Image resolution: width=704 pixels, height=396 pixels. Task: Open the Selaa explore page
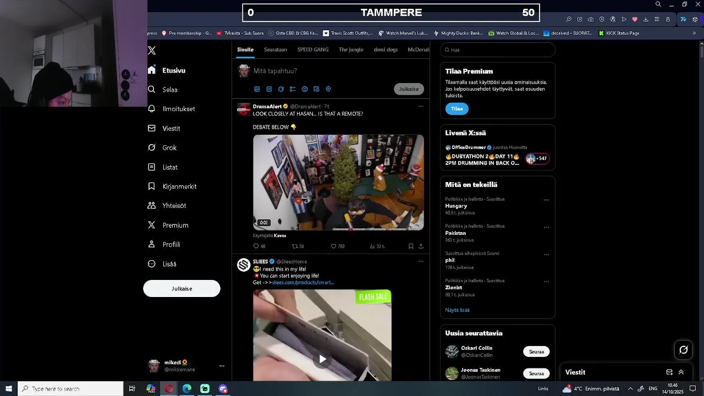pyautogui.click(x=163, y=90)
